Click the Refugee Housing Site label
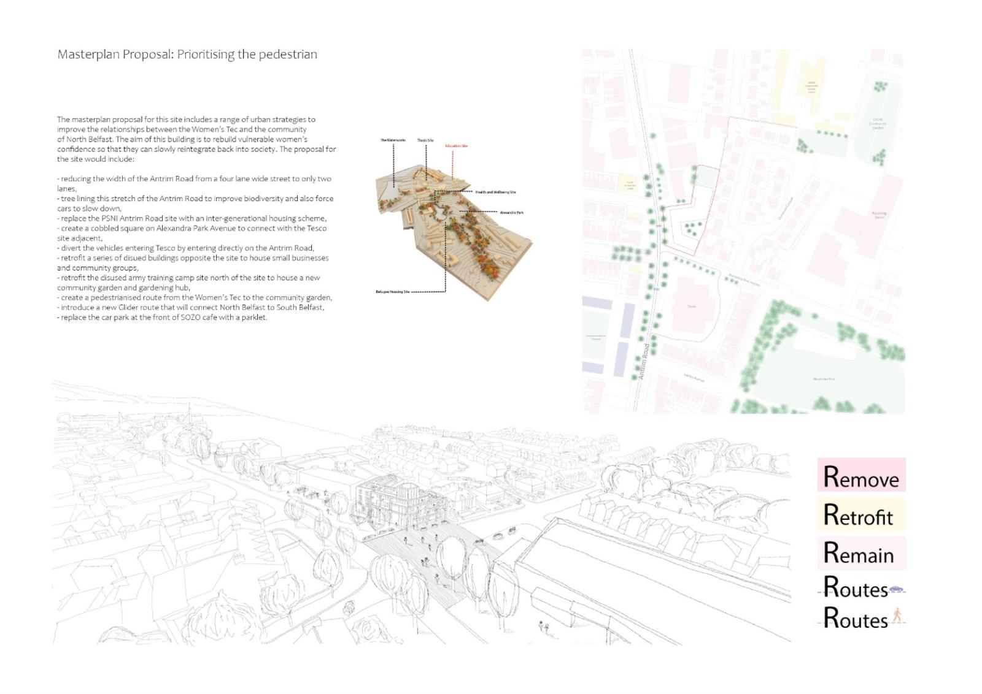 point(392,292)
